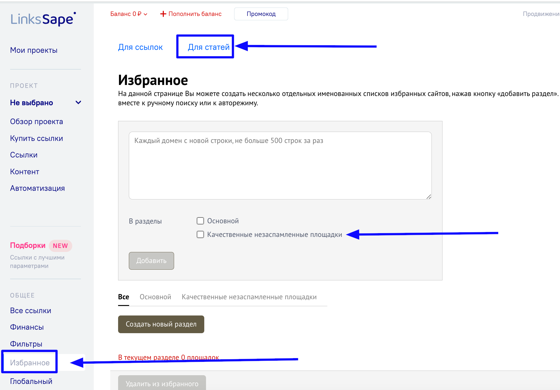This screenshot has height=390, width=560.
Task: Switch to the 'Для ссылок' tab
Action: [140, 47]
